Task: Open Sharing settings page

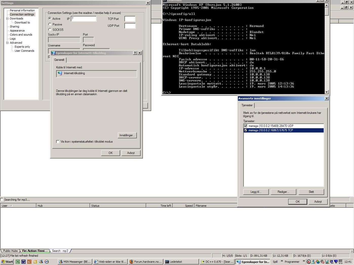Action: [14, 26]
